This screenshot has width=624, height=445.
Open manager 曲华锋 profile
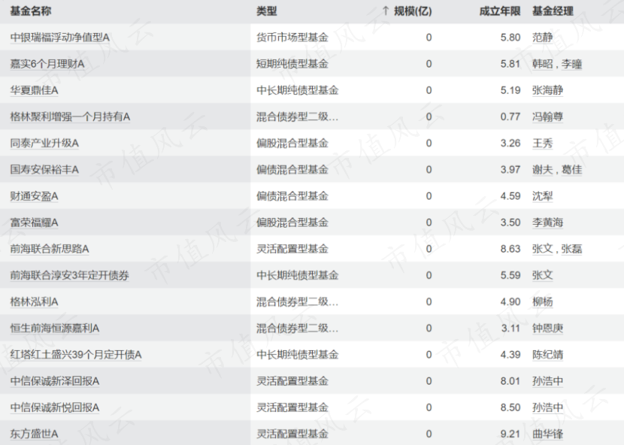click(547, 434)
